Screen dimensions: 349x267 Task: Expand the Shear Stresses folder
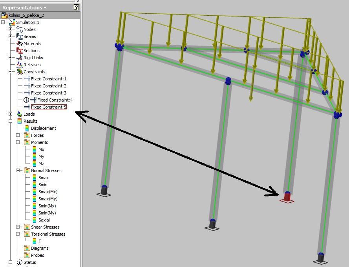tap(18, 227)
